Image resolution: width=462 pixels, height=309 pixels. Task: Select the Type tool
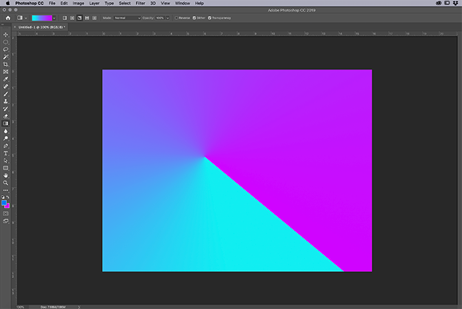coord(6,153)
